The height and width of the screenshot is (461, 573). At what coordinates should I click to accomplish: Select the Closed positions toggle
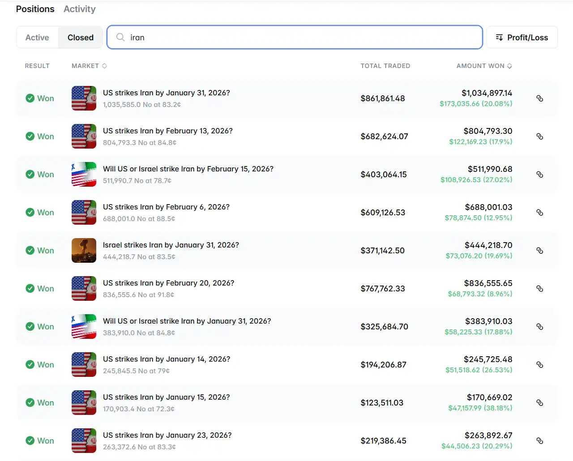click(81, 38)
